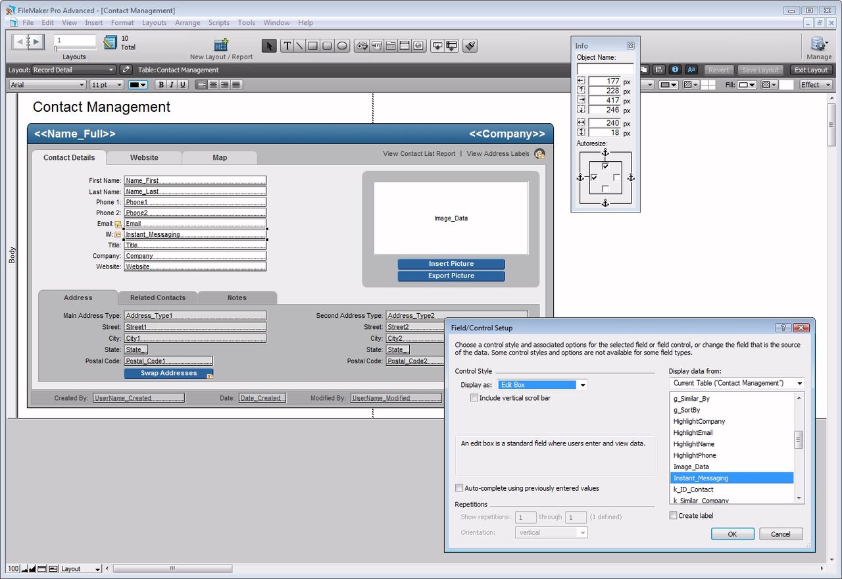Open the Arrange menu
Screen dimensions: 842x579
point(187,22)
